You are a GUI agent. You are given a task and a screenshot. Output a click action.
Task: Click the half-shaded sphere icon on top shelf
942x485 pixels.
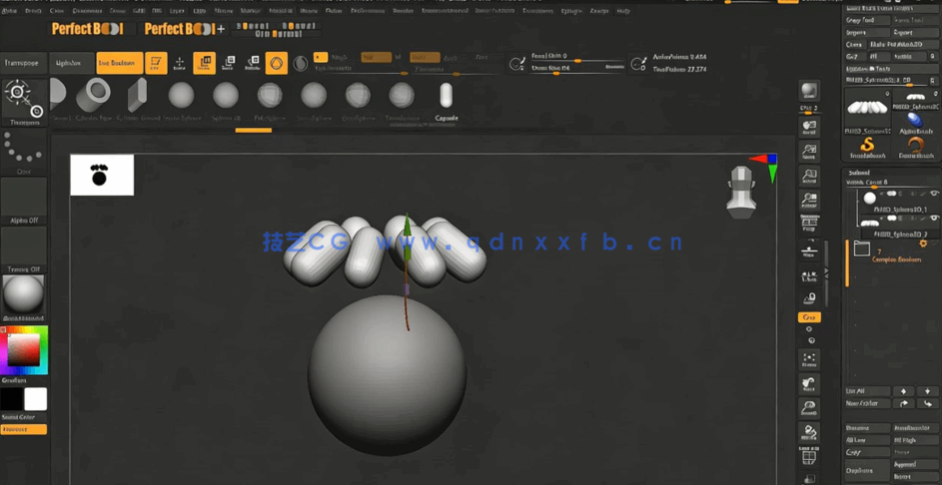point(301,63)
